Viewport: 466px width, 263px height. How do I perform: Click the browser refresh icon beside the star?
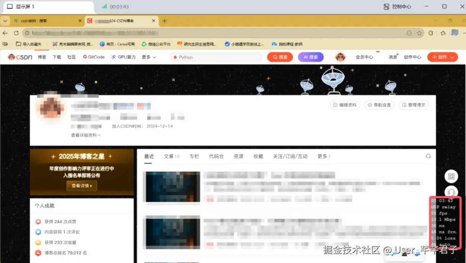431,33
